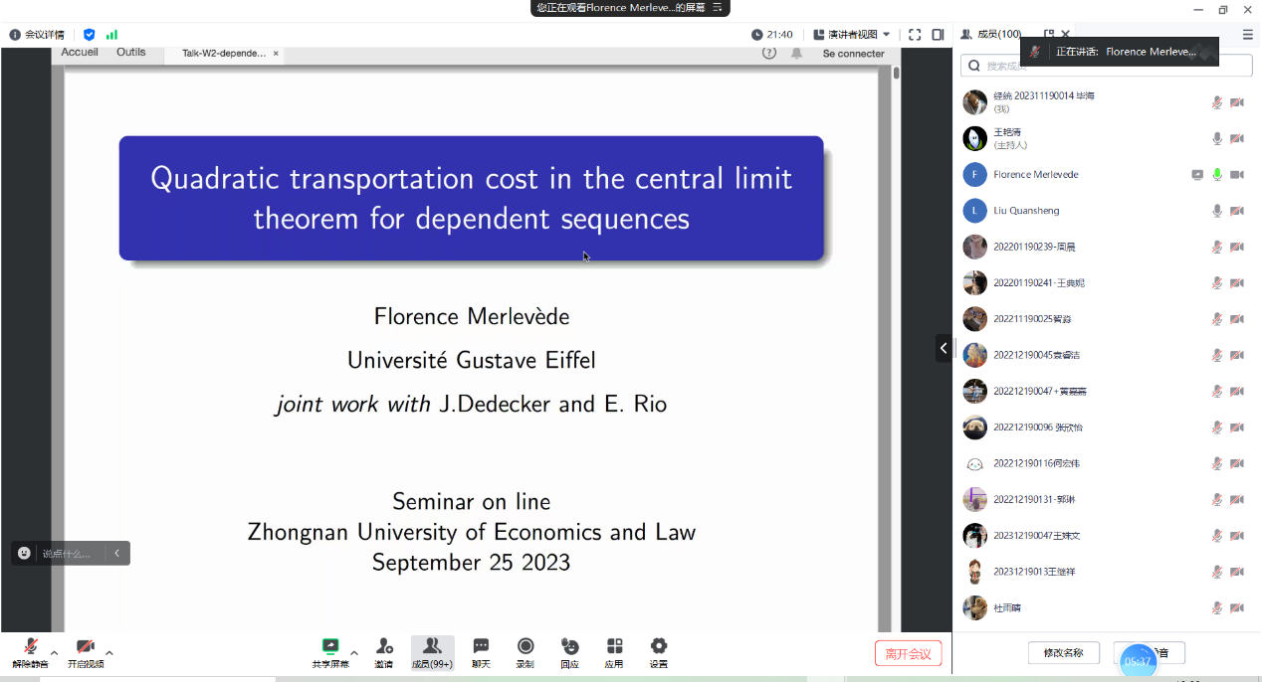
Task: Open the 聊天 chat icon
Action: [x=481, y=651]
